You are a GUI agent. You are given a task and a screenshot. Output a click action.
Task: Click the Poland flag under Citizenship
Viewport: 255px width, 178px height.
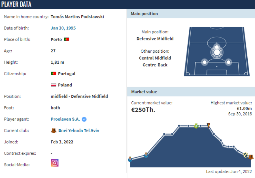(x=54, y=85)
